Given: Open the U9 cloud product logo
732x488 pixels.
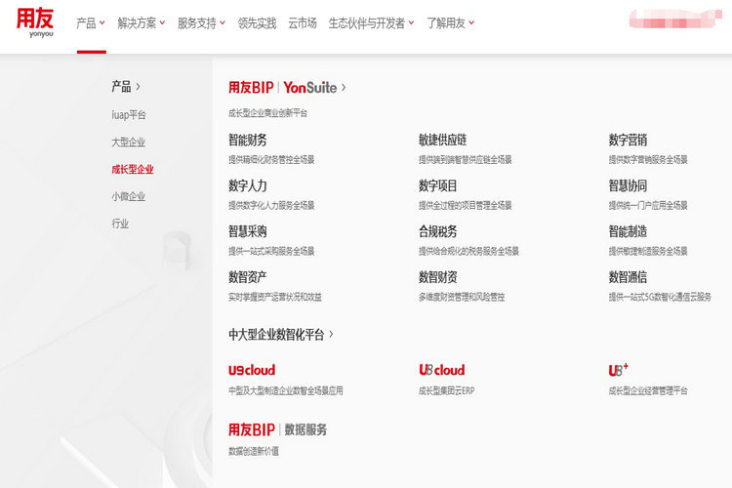Looking at the screenshot, I should coord(252,370).
